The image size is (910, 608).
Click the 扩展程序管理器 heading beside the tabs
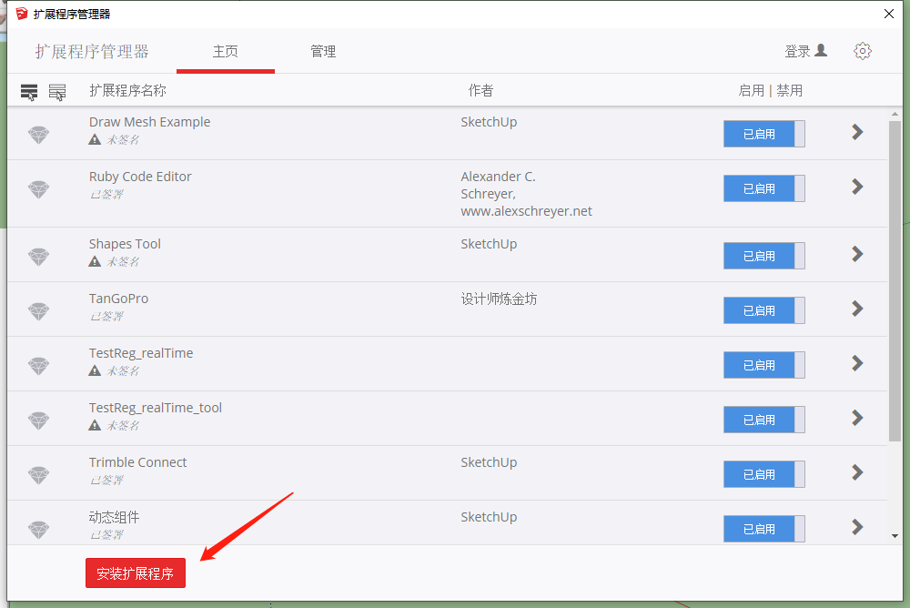coord(92,52)
